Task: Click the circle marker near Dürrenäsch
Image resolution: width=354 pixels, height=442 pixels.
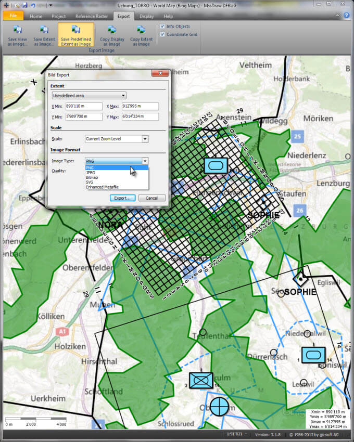Action: click(273, 353)
